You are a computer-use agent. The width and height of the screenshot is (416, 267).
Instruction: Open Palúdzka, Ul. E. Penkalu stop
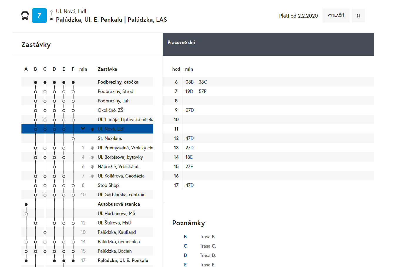coord(123,261)
